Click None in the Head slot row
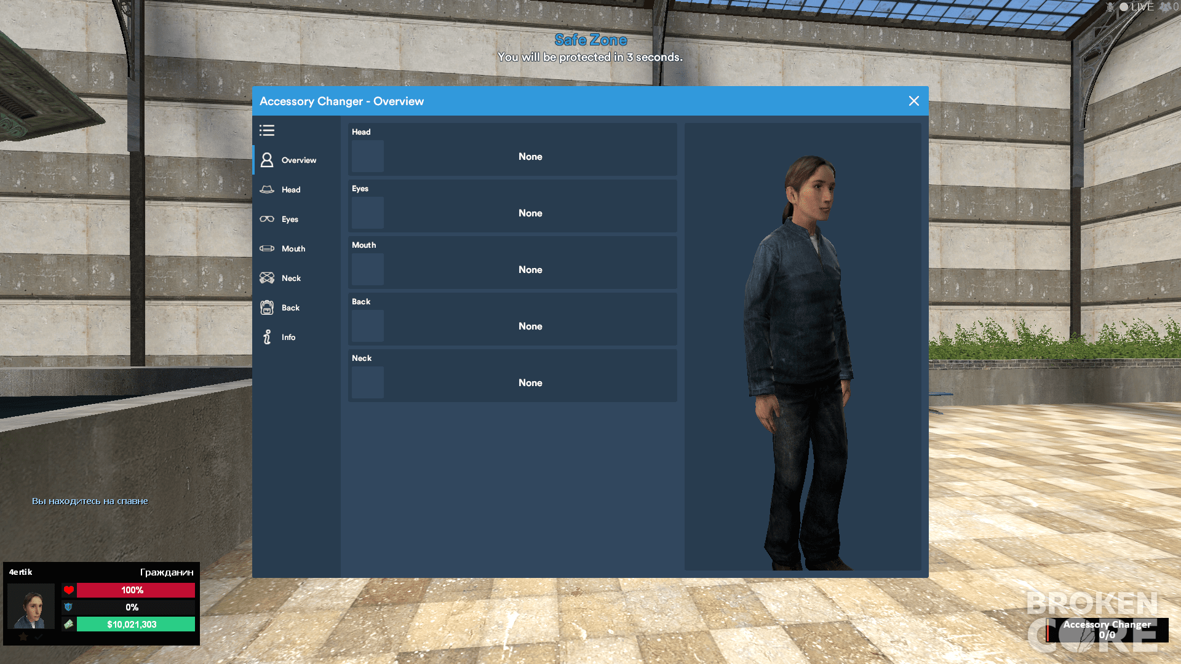Viewport: 1181px width, 664px height. (x=530, y=157)
